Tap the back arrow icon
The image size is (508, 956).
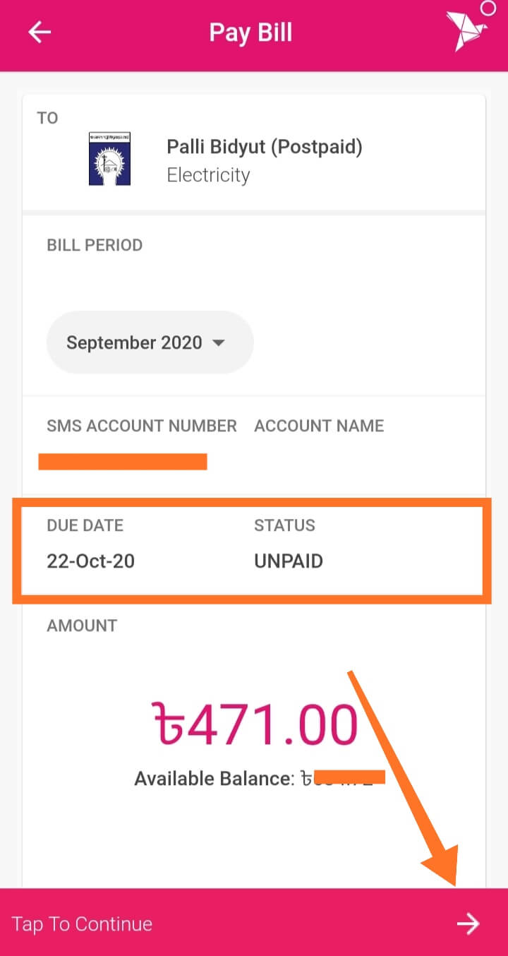click(40, 32)
